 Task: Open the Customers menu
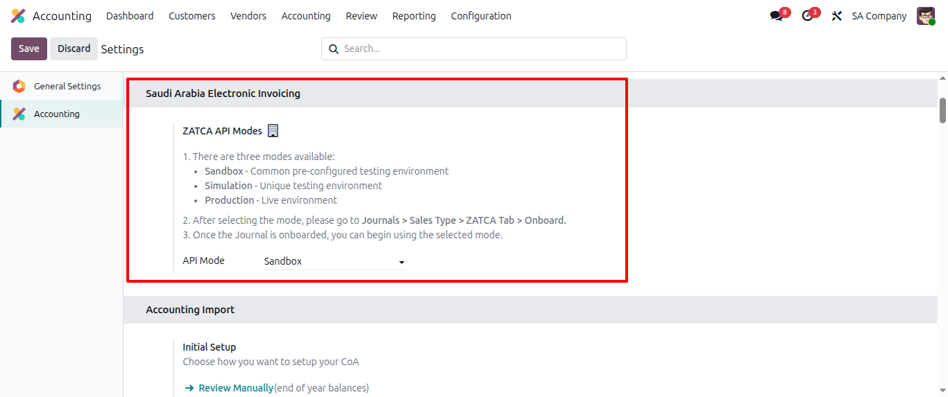[x=192, y=16]
